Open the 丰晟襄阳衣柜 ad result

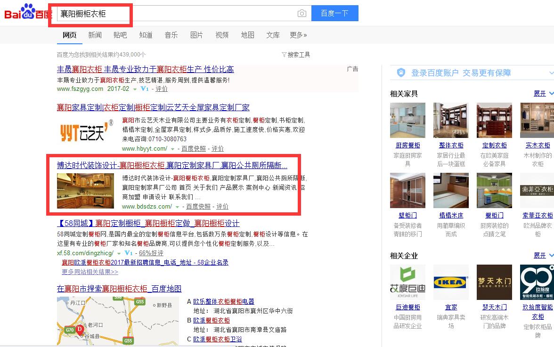pyautogui.click(x=145, y=69)
